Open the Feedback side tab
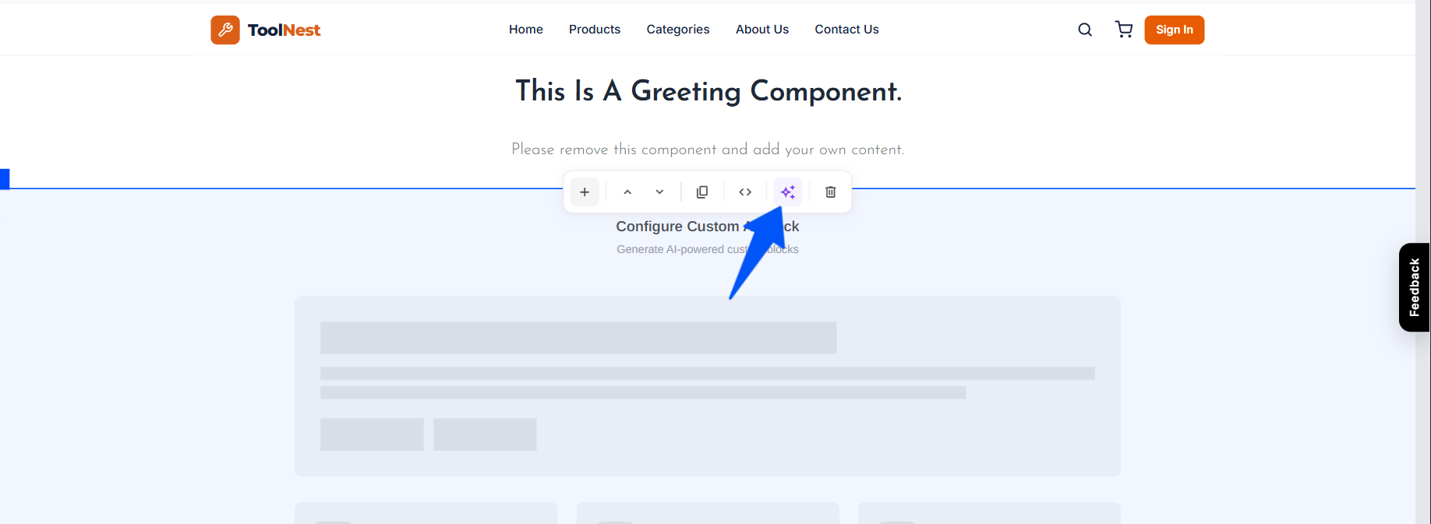This screenshot has height=524, width=1431. [1415, 287]
